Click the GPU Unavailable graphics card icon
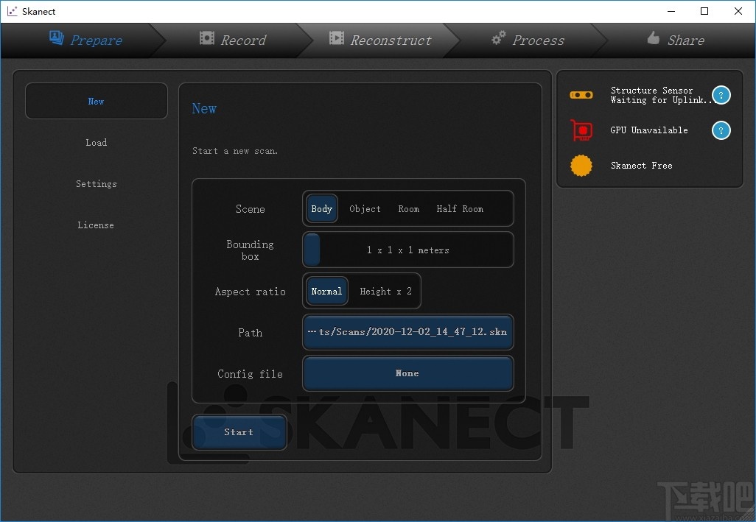Viewport: 756px width, 522px height. 581,130
